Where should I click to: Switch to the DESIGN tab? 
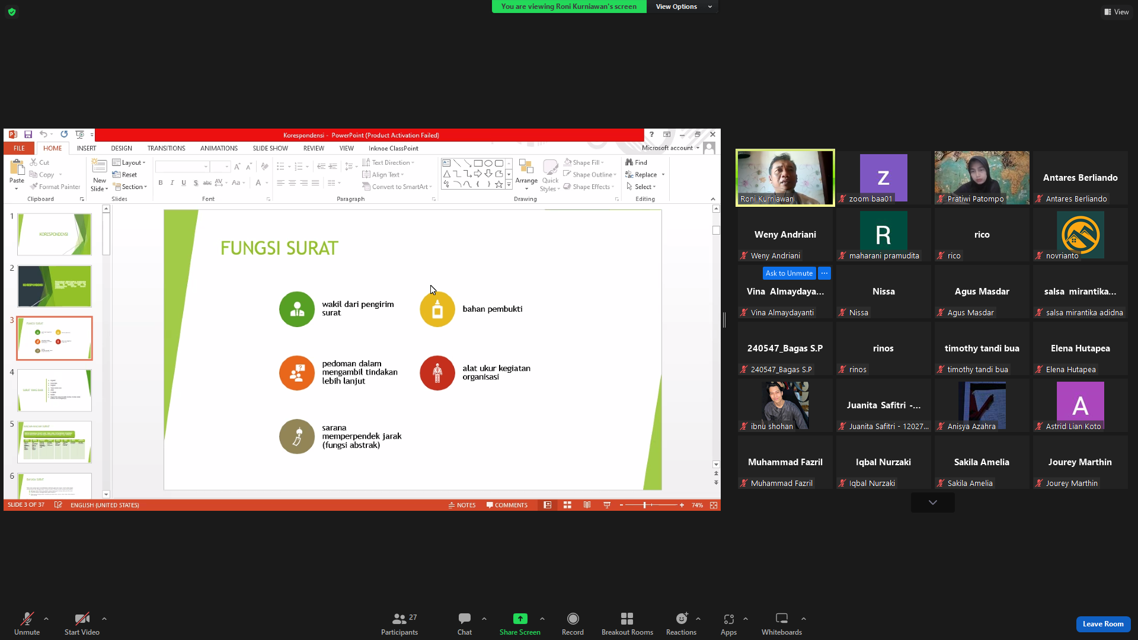click(122, 148)
